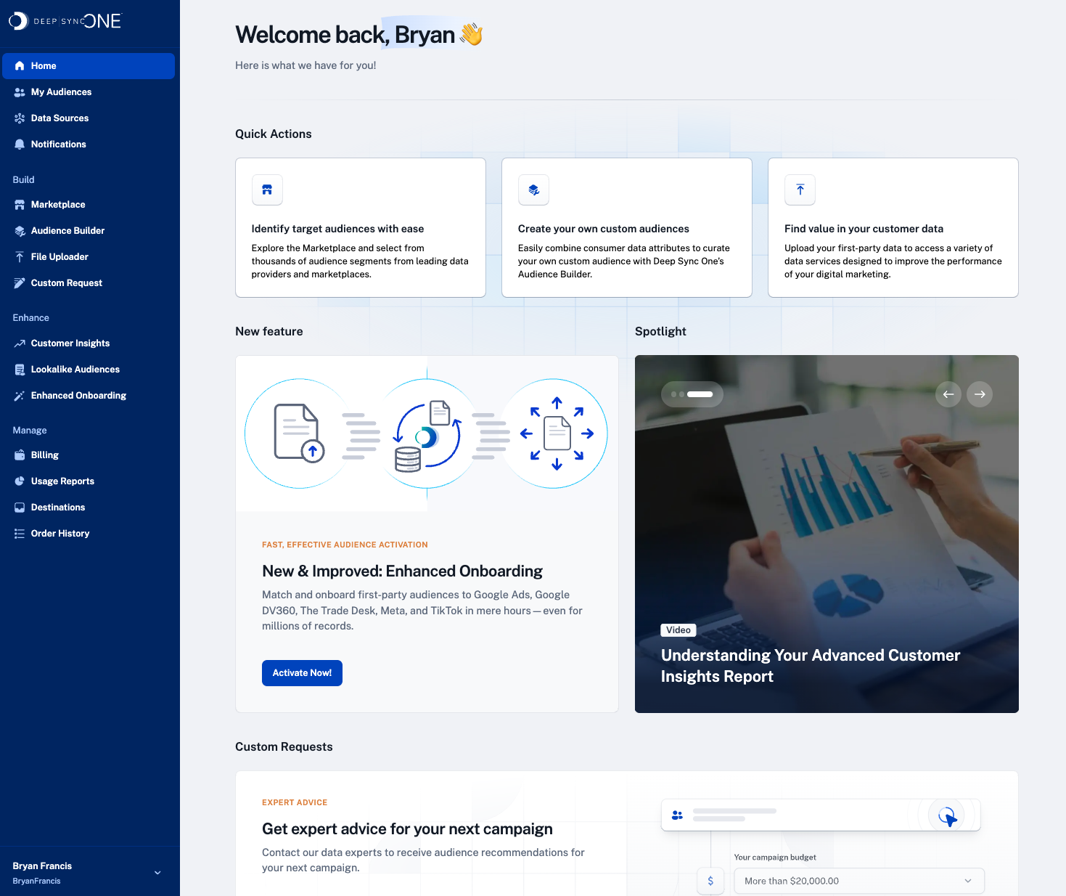Open Order History from the sidebar

[x=60, y=534]
